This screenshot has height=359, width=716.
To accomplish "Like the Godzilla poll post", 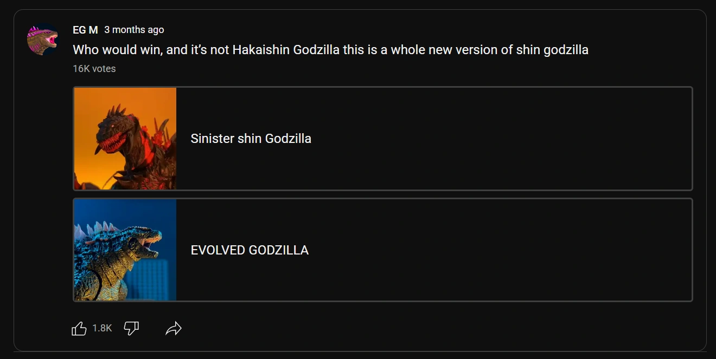I will [x=79, y=328].
